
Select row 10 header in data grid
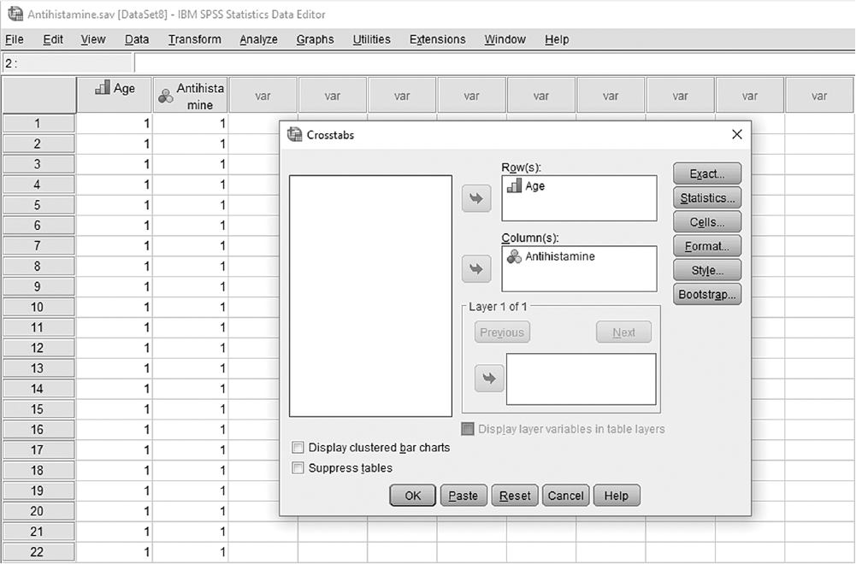(x=38, y=307)
